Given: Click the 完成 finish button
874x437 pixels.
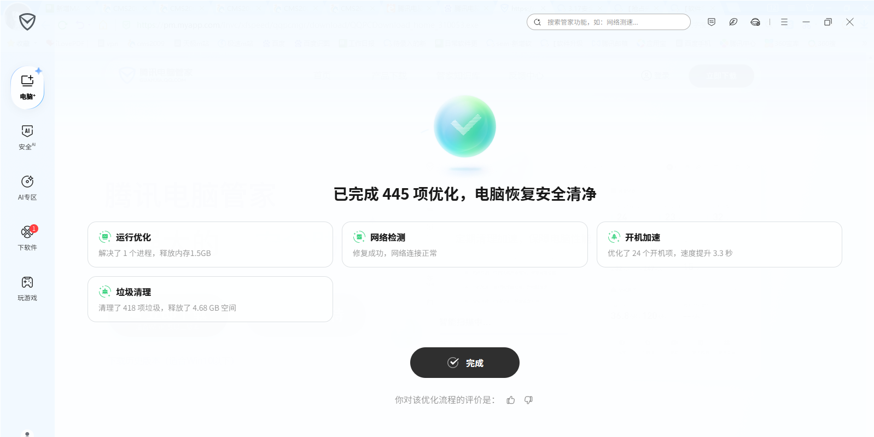Looking at the screenshot, I should point(464,363).
